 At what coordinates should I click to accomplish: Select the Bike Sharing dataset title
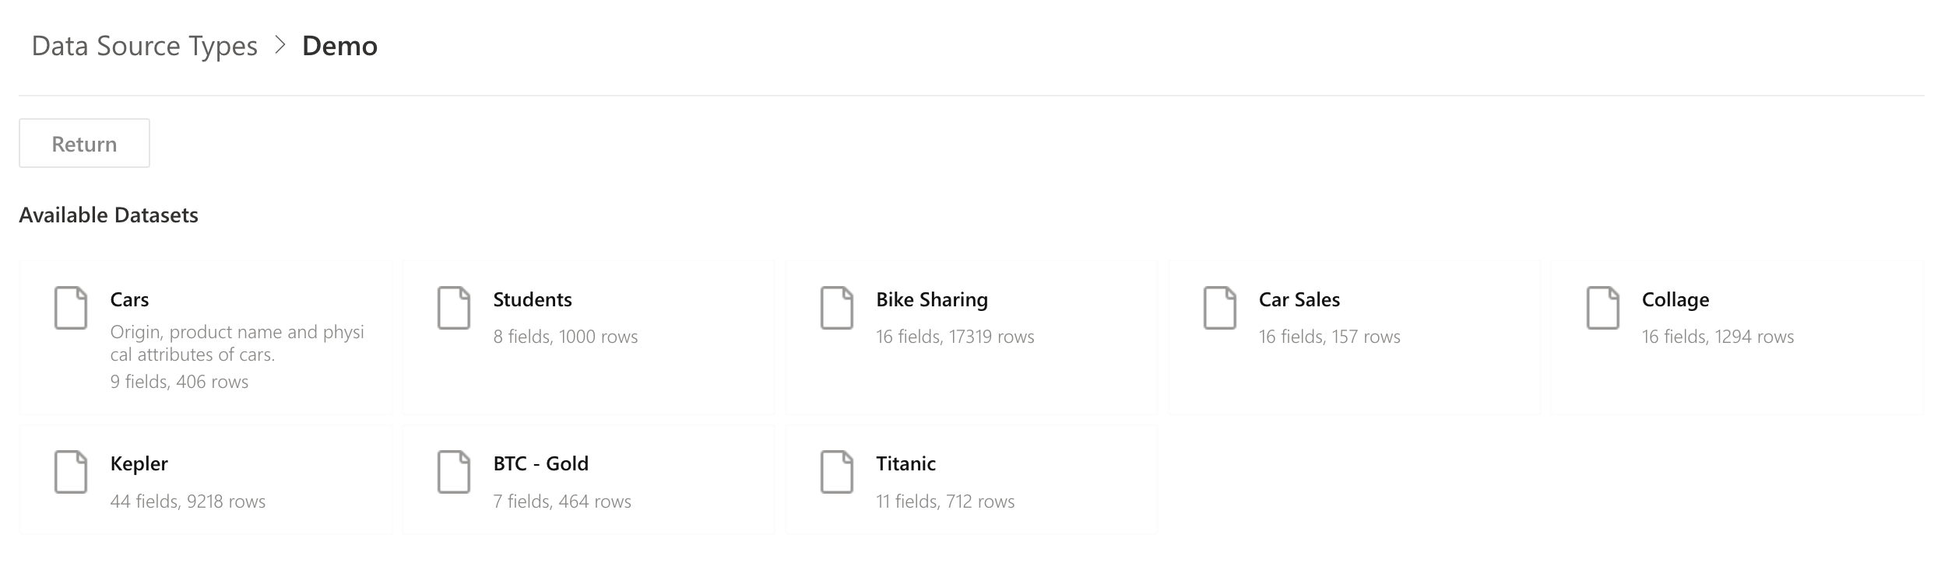click(x=932, y=299)
